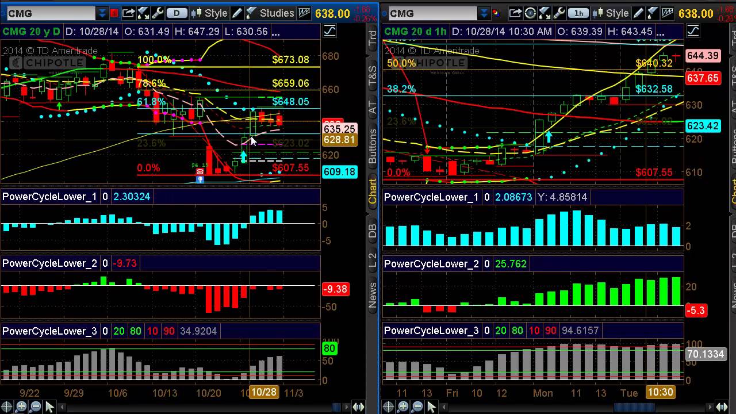
Task: Open the wrench settings icon in left chart
Action: [x=157, y=13]
